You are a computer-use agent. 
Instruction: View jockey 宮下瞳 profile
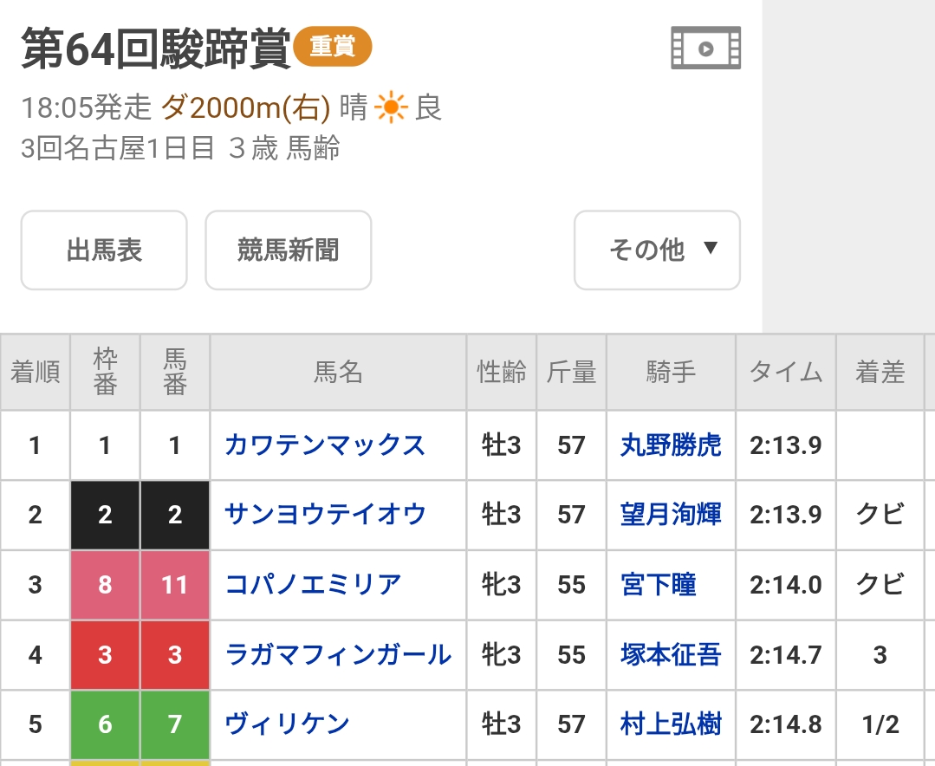click(659, 584)
